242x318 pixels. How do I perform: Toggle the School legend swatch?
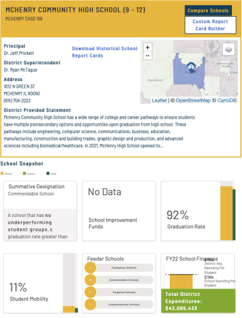pyautogui.click(x=2, y=173)
